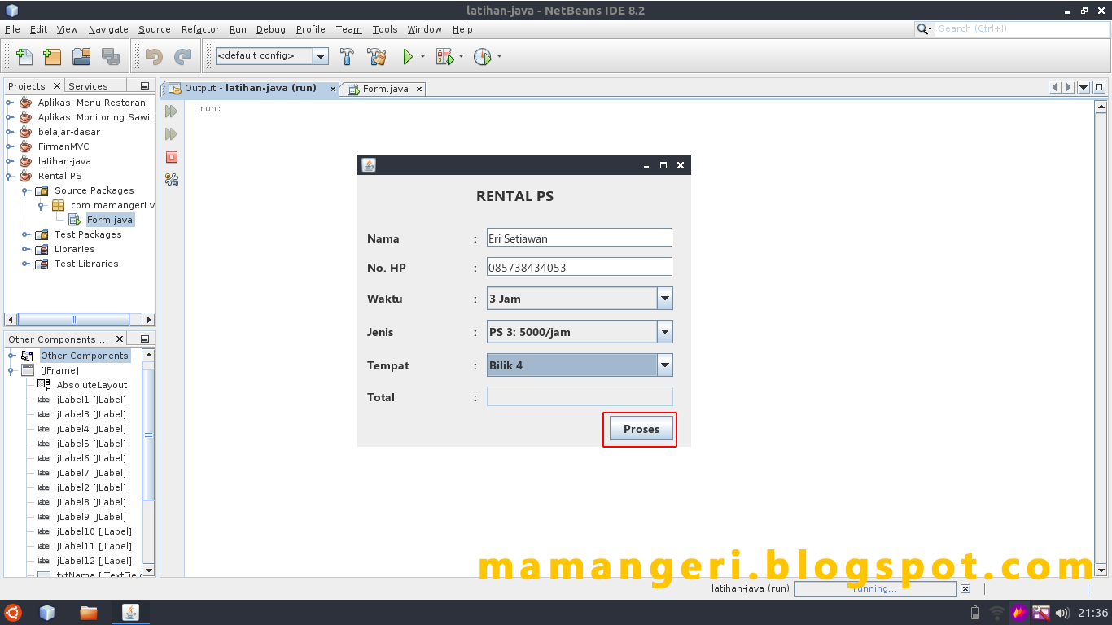Click the Clean and Build Project hammer-broom icon
Screen dimensions: 1112x625
click(376, 56)
